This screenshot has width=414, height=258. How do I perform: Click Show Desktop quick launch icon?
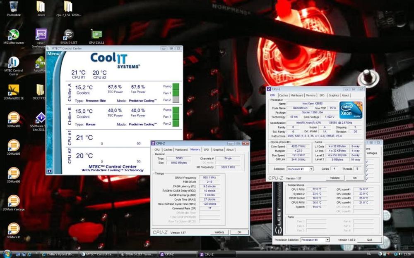pyautogui.click(x=18, y=254)
